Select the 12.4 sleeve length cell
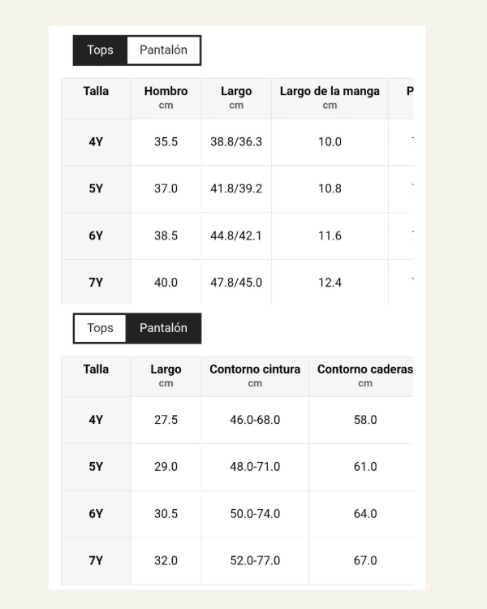This screenshot has height=609, width=487. pos(330,283)
